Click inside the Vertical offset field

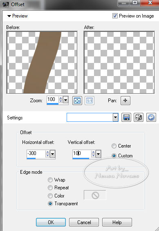82,154
